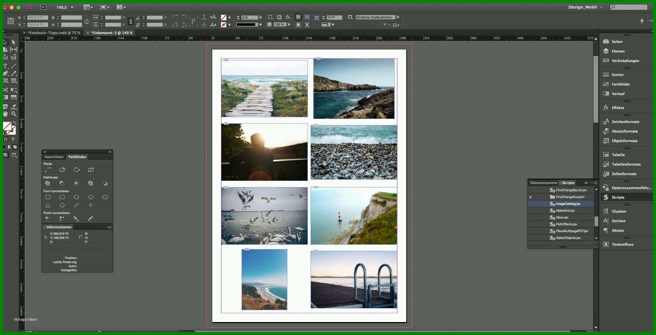Apply None to fill/stroke
The width and height of the screenshot is (656, 335).
(15, 147)
